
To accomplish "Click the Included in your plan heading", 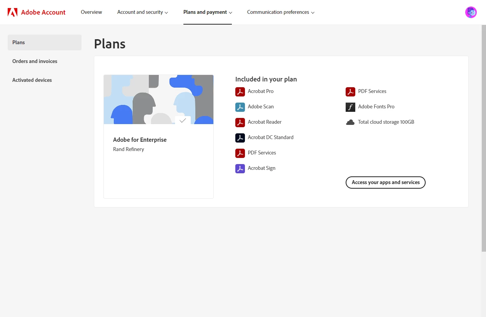I will (x=266, y=80).
